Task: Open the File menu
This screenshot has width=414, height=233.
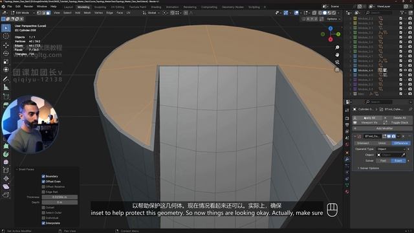Action: click(10, 6)
